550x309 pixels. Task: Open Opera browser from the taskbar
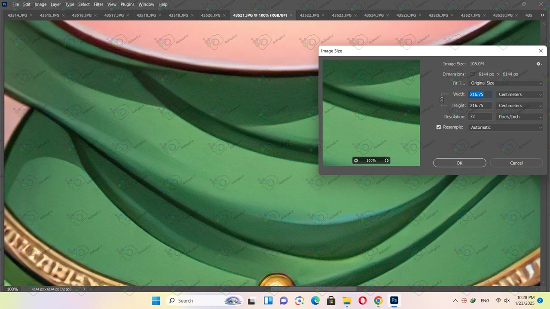pyautogui.click(x=362, y=300)
